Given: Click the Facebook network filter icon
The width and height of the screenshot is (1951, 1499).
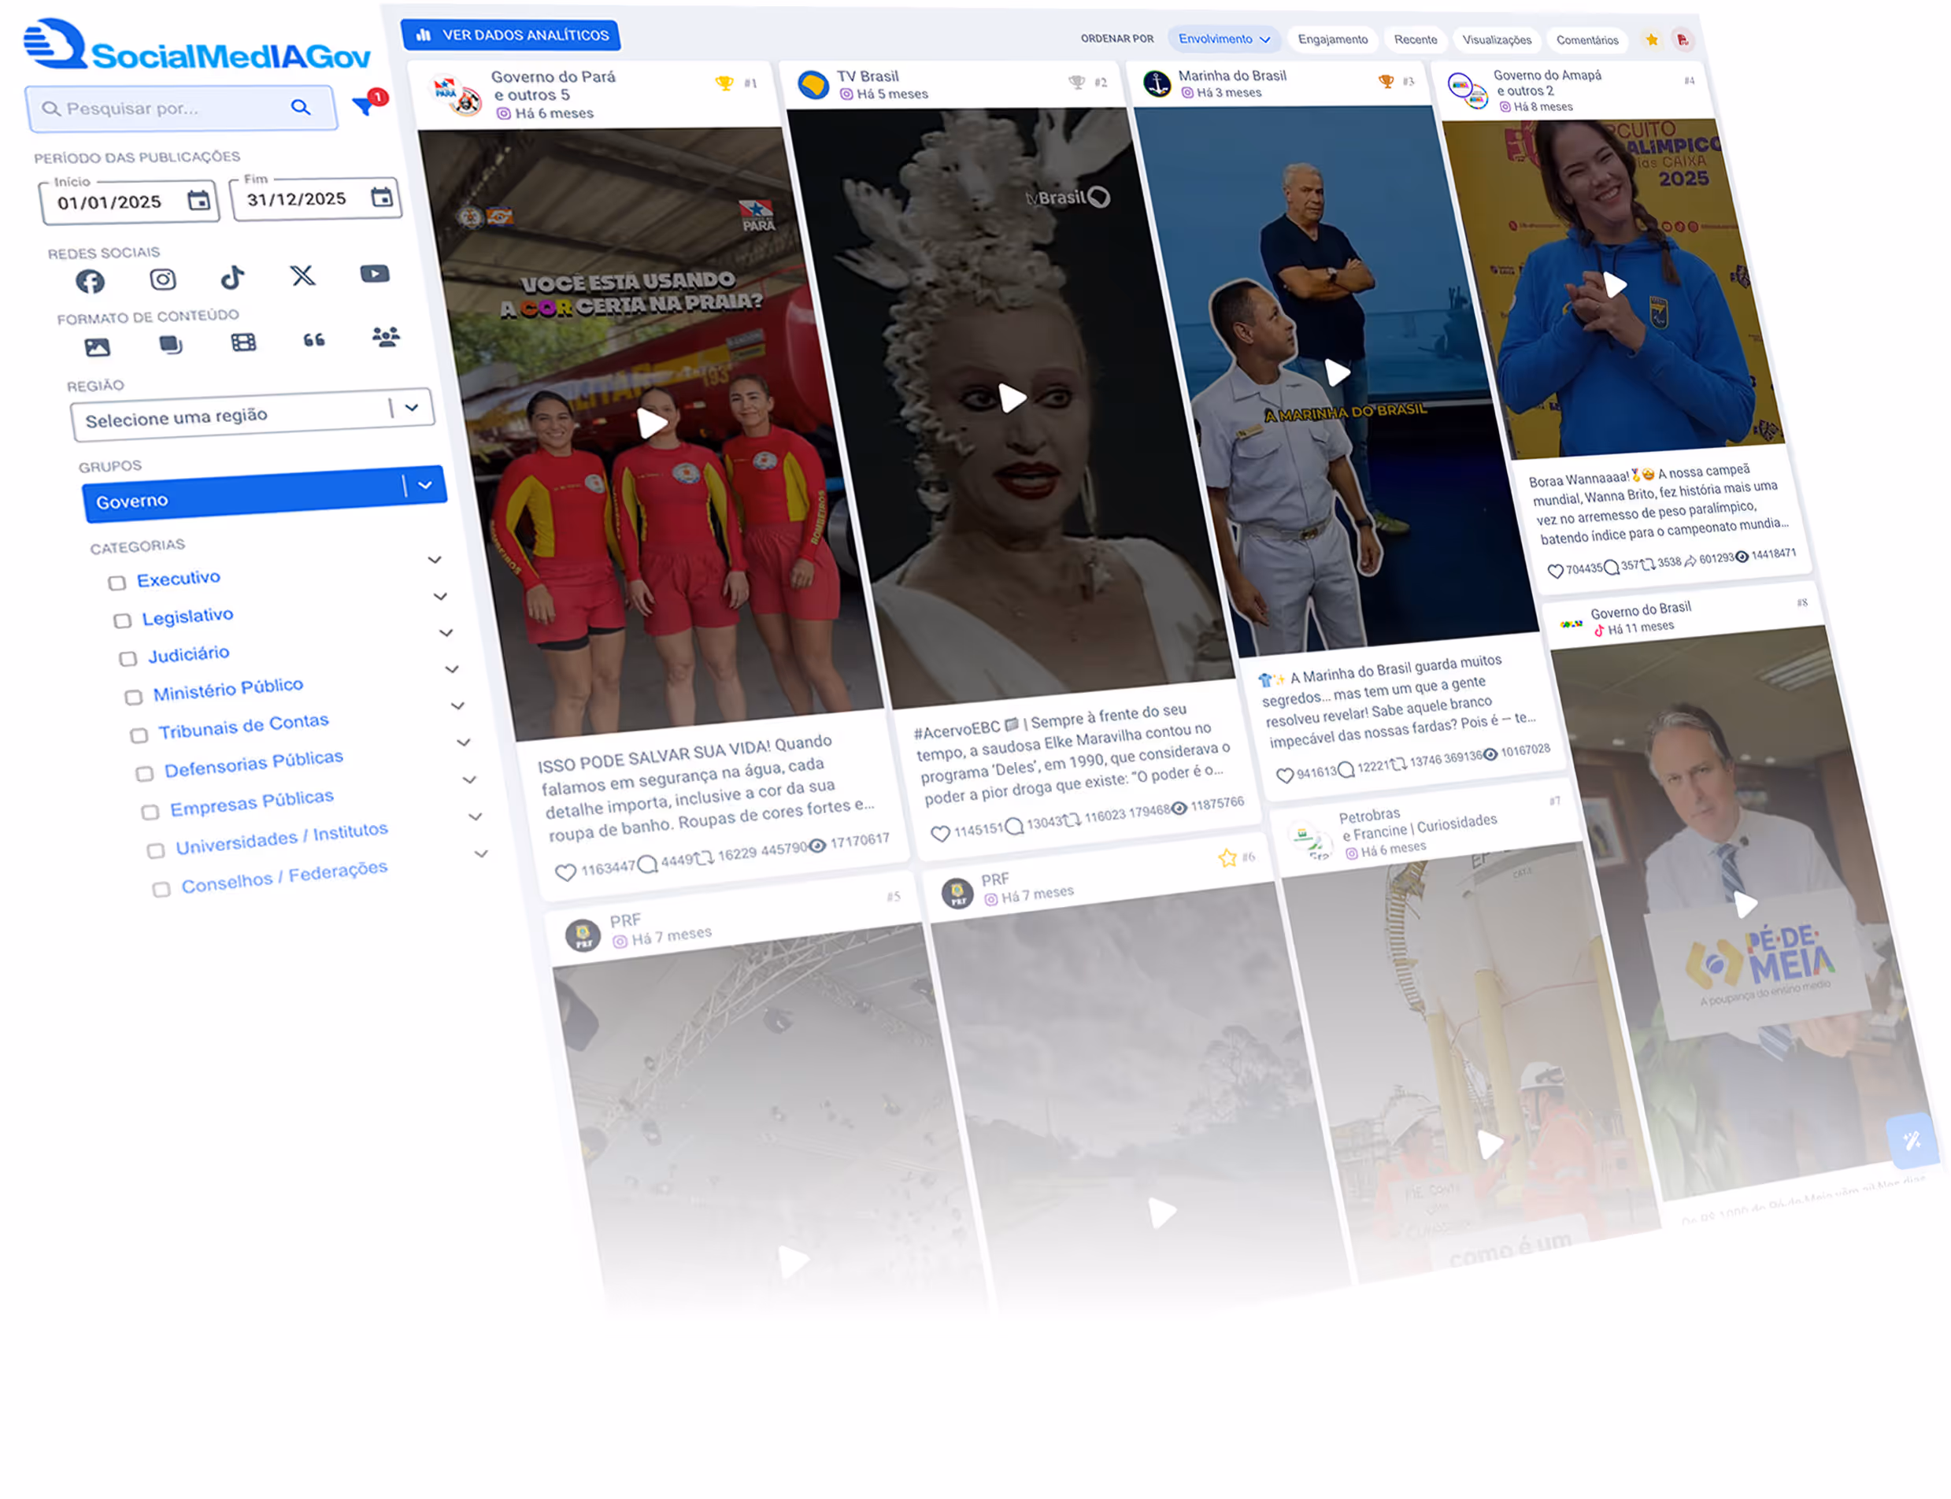Looking at the screenshot, I should (x=89, y=282).
